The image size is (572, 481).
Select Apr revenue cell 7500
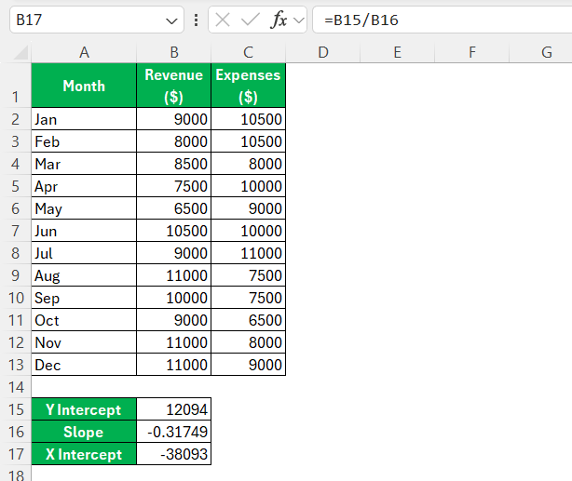pyautogui.click(x=174, y=186)
